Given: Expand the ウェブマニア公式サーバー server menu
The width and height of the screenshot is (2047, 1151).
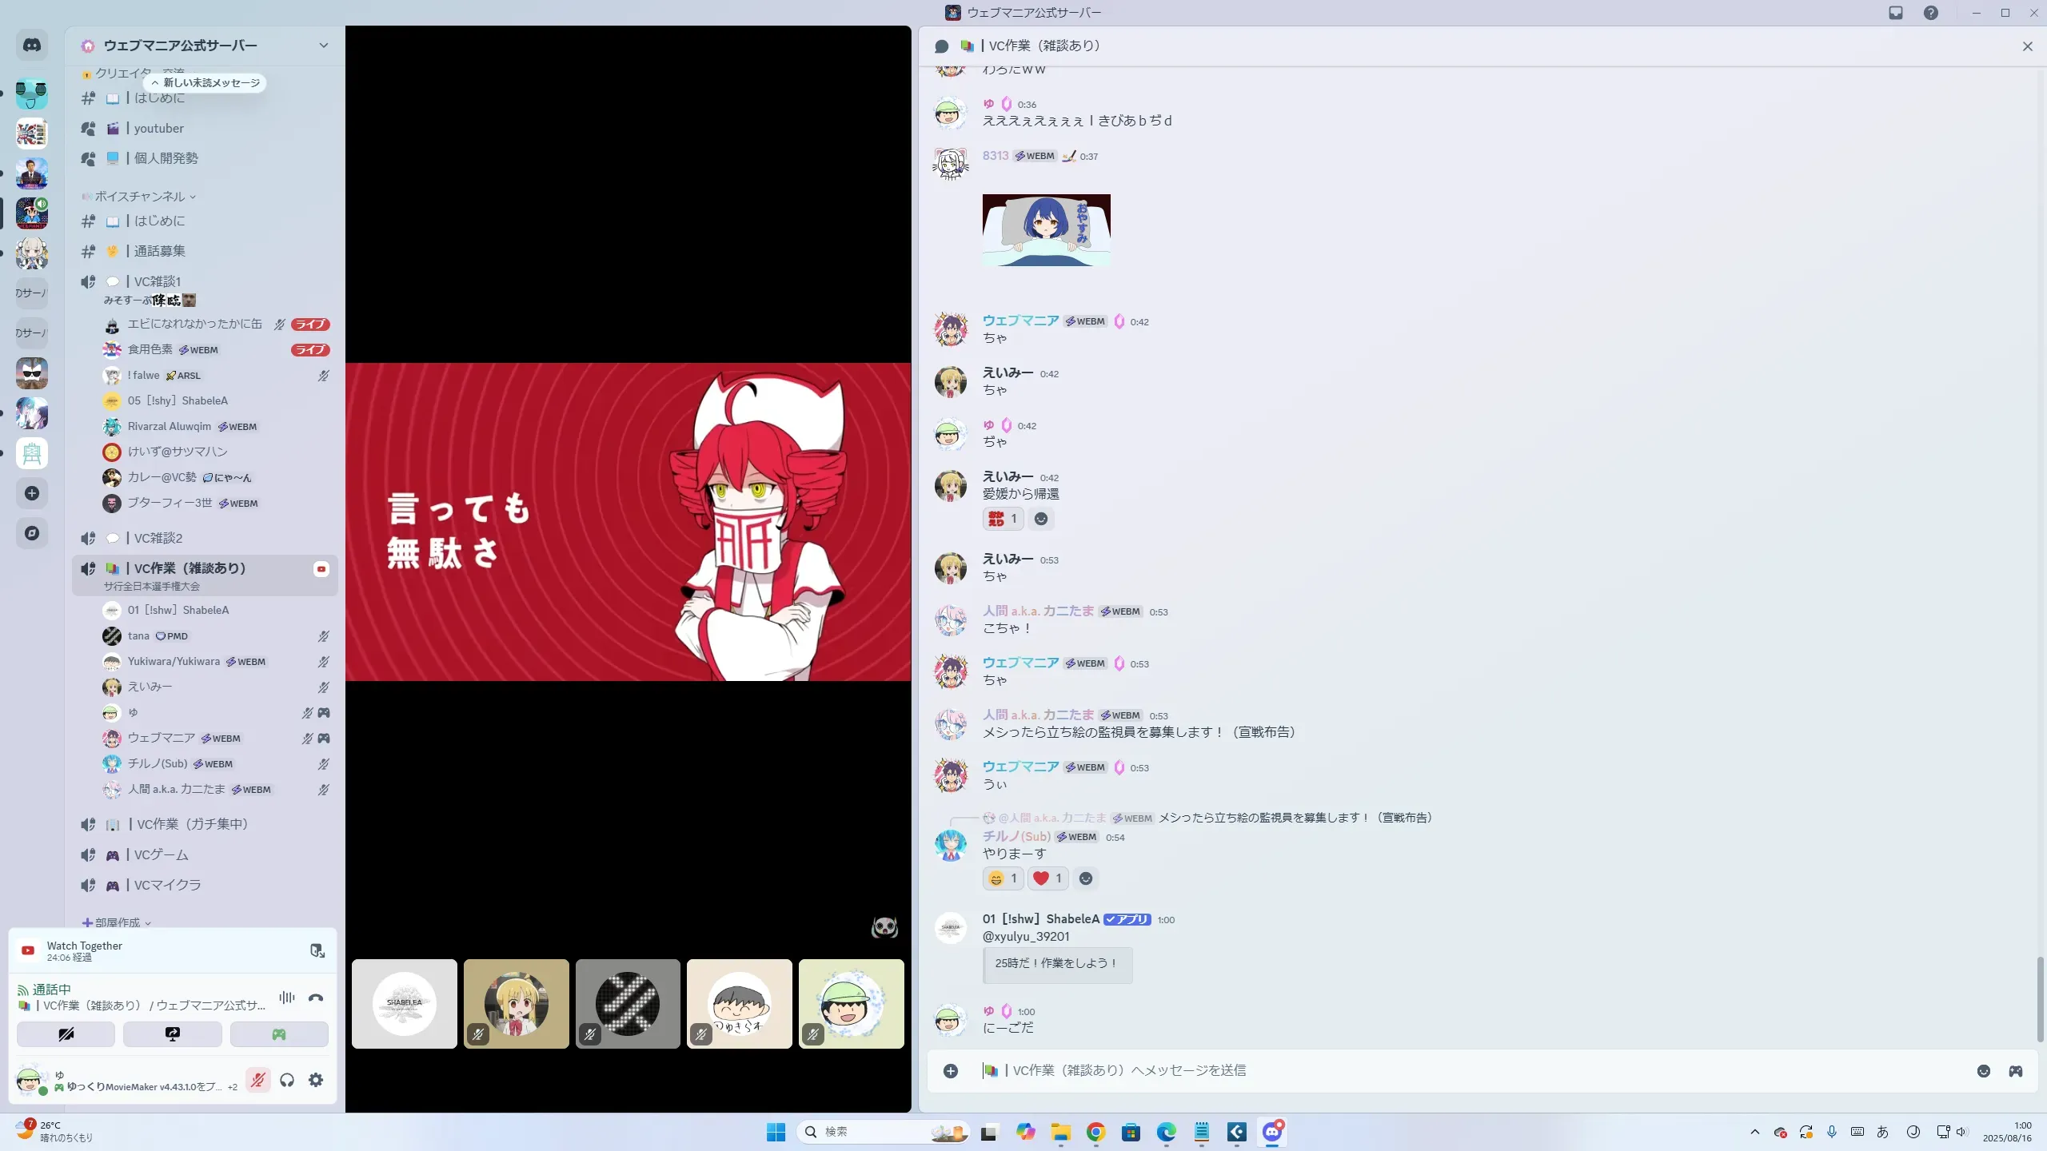Looking at the screenshot, I should pyautogui.click(x=323, y=46).
